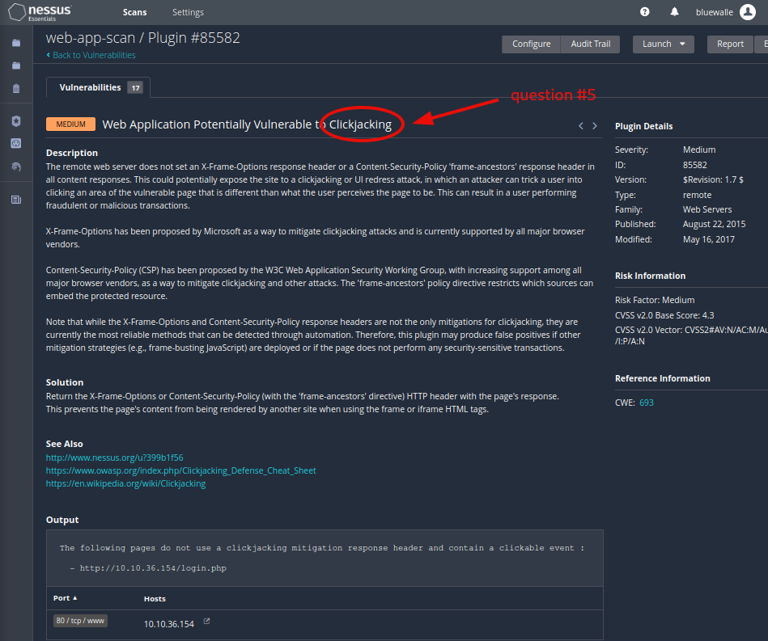
Task: Open the Audit Trail
Action: (x=590, y=44)
